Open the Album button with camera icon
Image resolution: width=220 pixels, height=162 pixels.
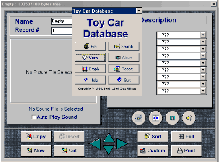click(124, 58)
